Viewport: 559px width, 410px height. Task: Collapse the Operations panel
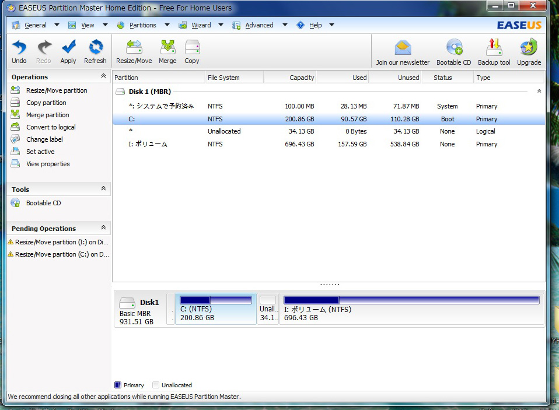[103, 76]
